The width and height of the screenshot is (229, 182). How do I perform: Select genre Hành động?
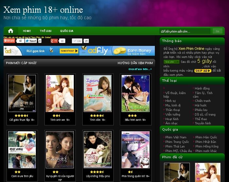pos(202,88)
